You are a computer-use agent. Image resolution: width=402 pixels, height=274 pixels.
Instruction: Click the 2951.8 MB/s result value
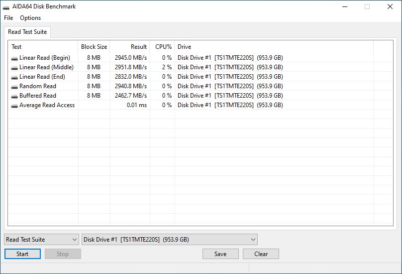click(131, 67)
